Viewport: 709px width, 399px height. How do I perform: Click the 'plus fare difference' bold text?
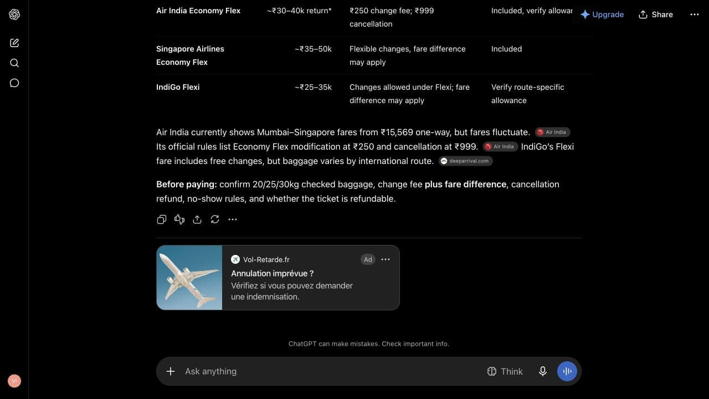[465, 184]
